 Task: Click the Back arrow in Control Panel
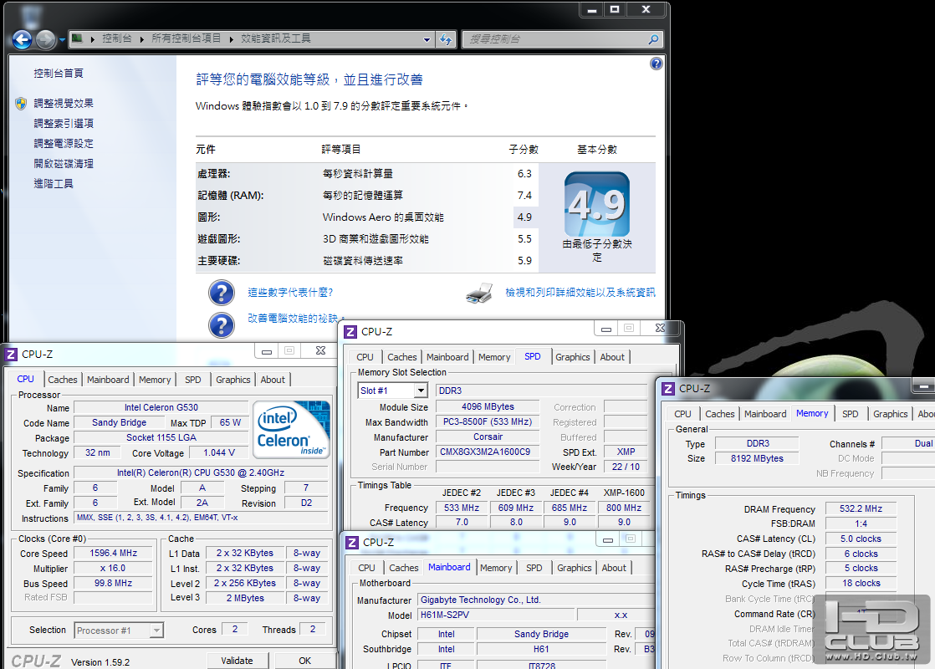pyautogui.click(x=23, y=39)
